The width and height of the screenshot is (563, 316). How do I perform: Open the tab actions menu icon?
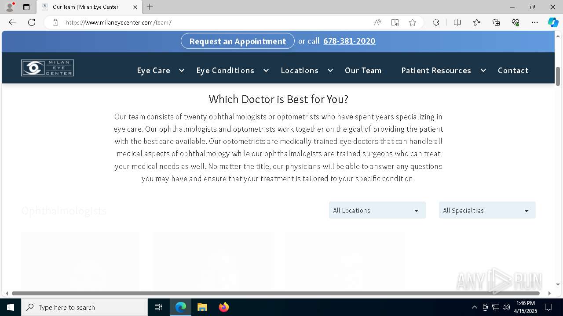(x=26, y=7)
